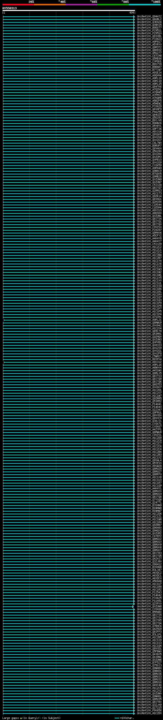Select hit UniRef100_O22347

pos(149,410)
